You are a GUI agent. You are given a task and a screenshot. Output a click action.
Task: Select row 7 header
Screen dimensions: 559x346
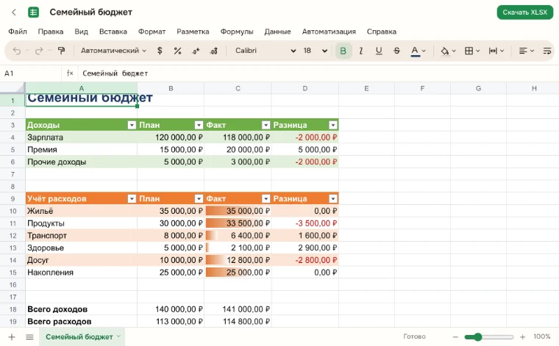click(13, 174)
